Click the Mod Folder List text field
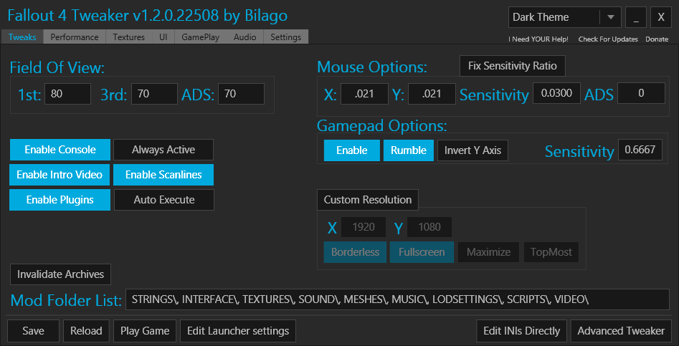Viewport: 679px width, 346px height. 397,299
